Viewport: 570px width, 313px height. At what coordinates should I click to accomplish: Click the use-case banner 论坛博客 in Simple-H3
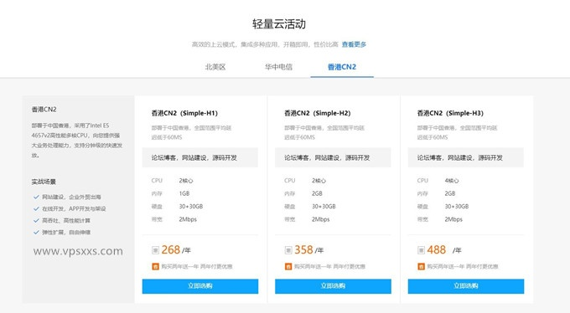point(466,157)
